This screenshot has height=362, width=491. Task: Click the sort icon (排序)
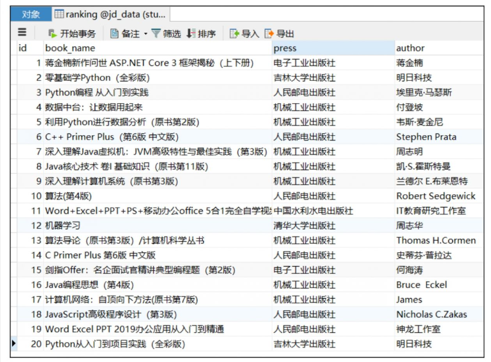point(191,33)
